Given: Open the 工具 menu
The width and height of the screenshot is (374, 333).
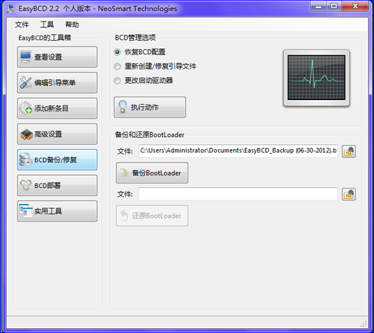Looking at the screenshot, I should click(47, 24).
